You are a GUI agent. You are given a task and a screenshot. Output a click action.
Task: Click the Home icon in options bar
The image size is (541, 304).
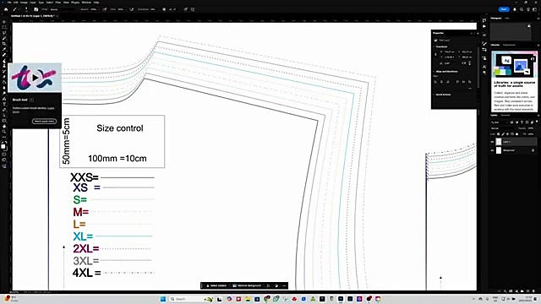[x=6, y=9]
